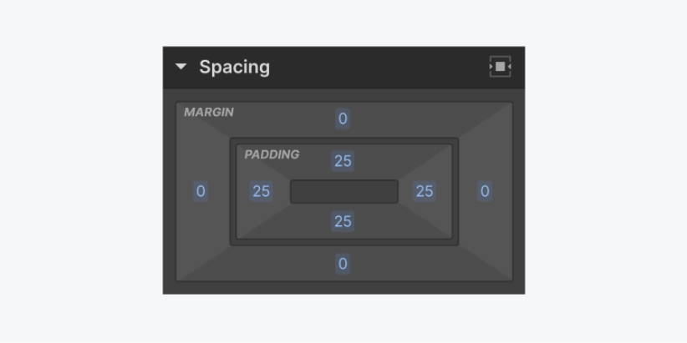Screen dimensions: 687x343
Task: Select the left margin value 0
Action: 201,191
